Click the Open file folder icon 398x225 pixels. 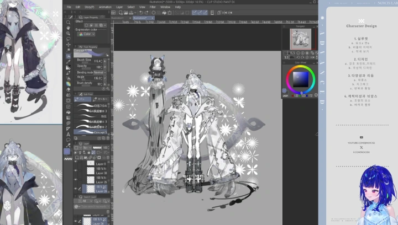pos(126,13)
